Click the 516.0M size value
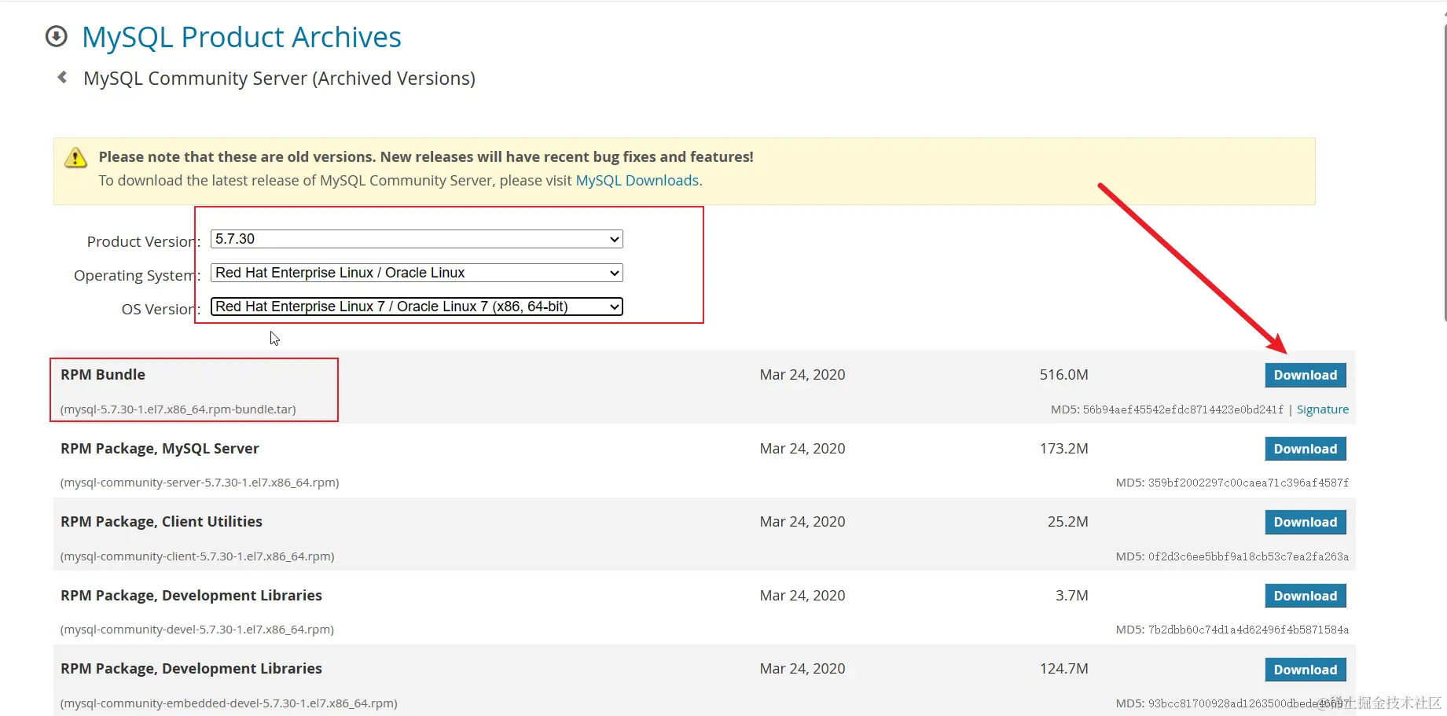 1064,375
